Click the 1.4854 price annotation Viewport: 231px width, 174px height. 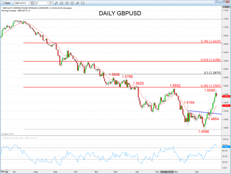click(x=213, y=119)
